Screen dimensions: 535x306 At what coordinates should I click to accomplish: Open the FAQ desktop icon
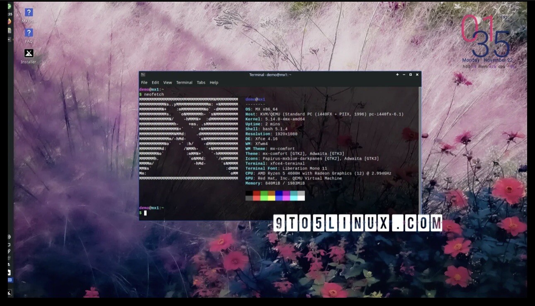click(x=29, y=36)
